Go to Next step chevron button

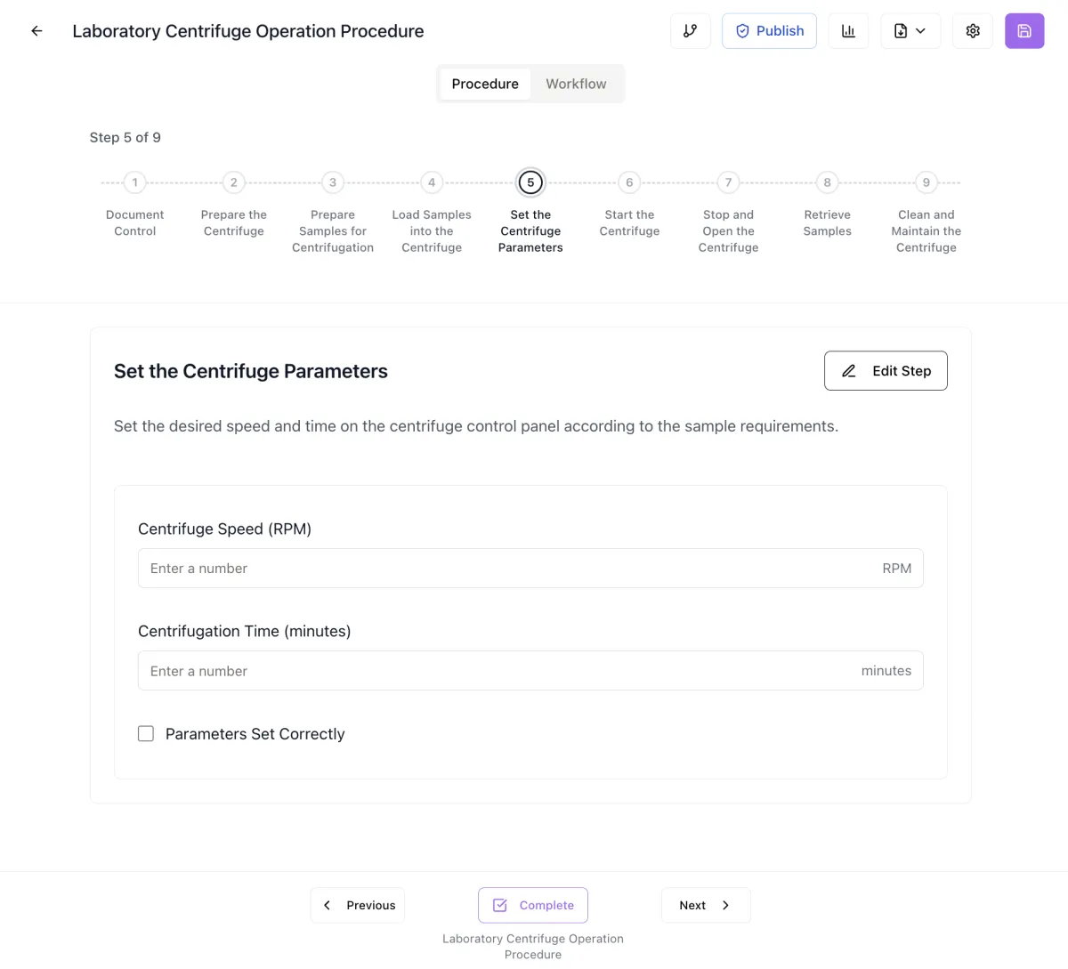(706, 905)
